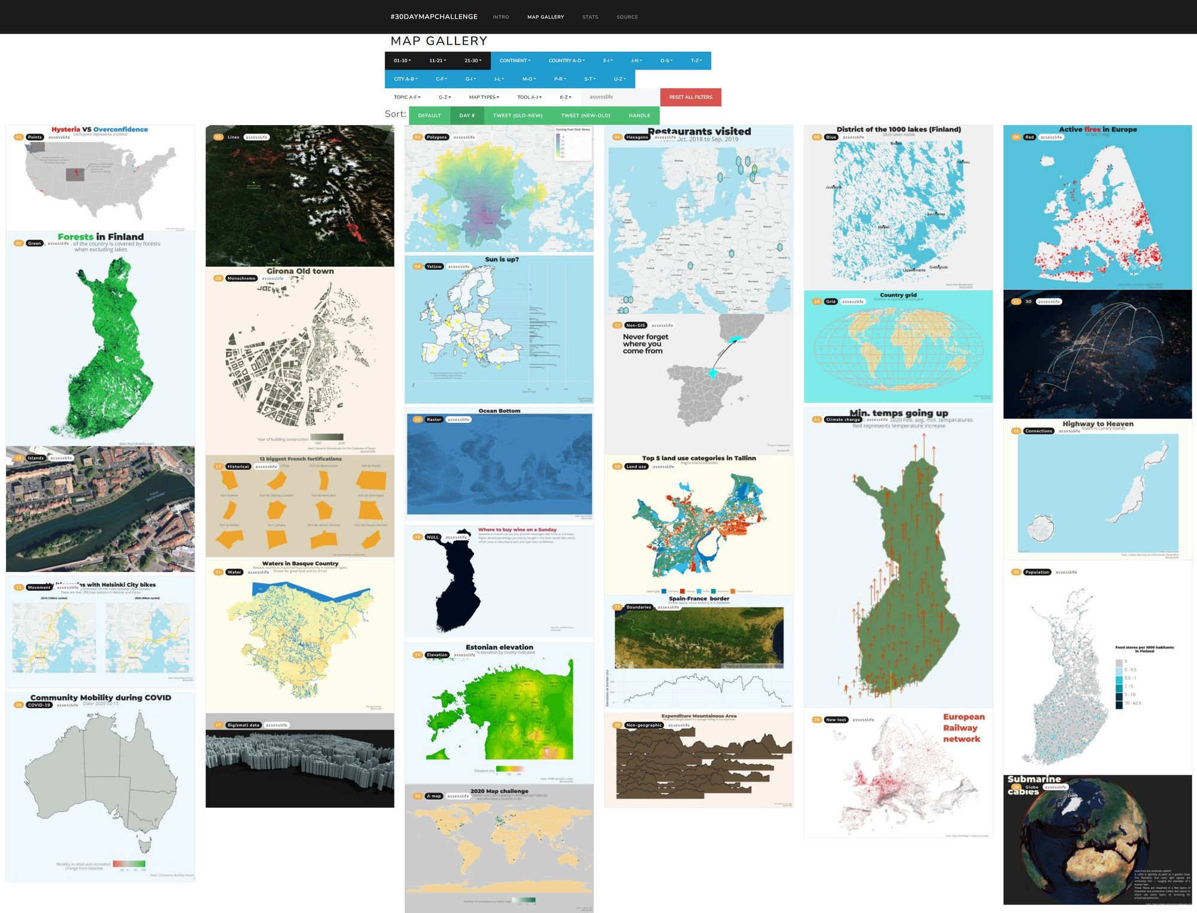Click the Big/small data tag badge

pyautogui.click(x=243, y=725)
